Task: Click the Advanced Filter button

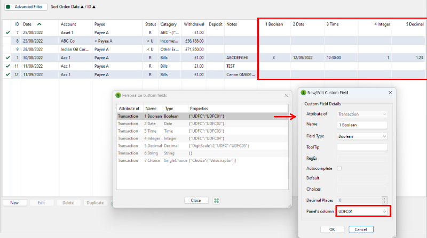Action: 26,7
